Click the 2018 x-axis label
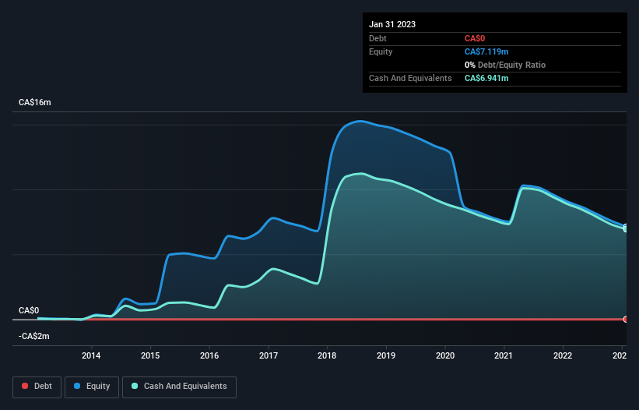639x410 pixels. point(327,355)
